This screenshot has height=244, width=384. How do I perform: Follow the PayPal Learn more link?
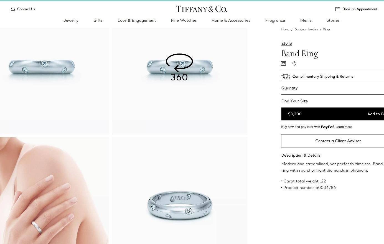pos(344,127)
